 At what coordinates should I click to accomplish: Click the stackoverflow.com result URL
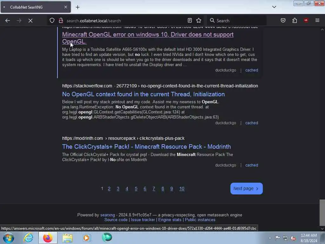[x=160, y=86]
